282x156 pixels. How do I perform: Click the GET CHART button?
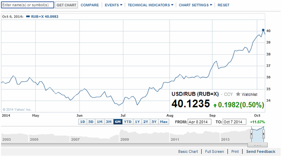(66, 5)
